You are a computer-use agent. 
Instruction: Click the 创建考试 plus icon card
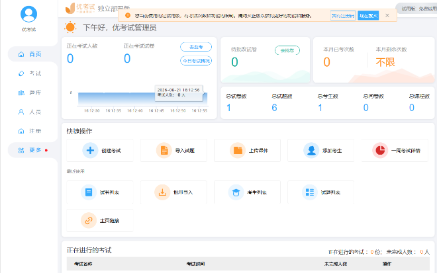click(100, 151)
